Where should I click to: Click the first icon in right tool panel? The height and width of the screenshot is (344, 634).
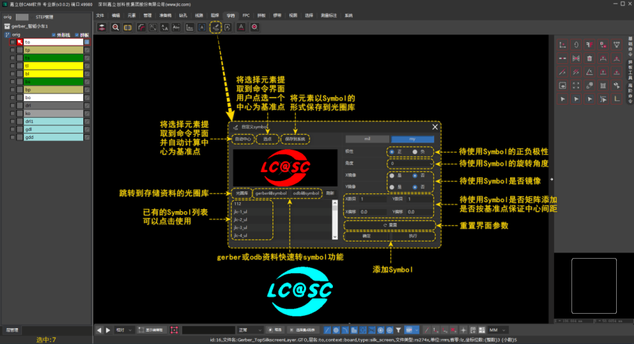point(562,45)
